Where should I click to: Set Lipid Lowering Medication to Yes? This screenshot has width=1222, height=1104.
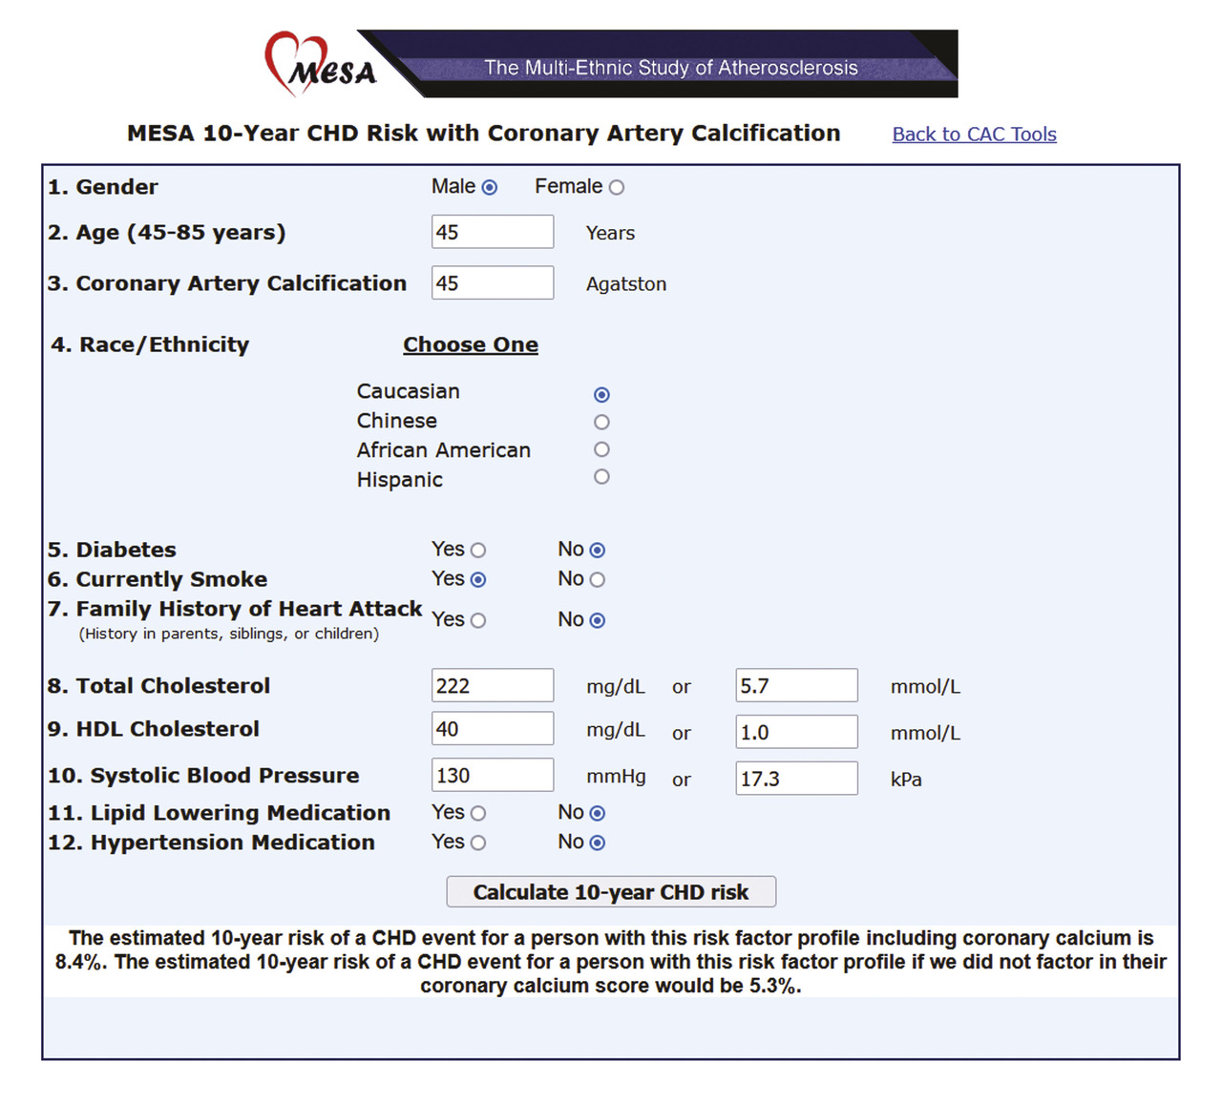click(478, 814)
